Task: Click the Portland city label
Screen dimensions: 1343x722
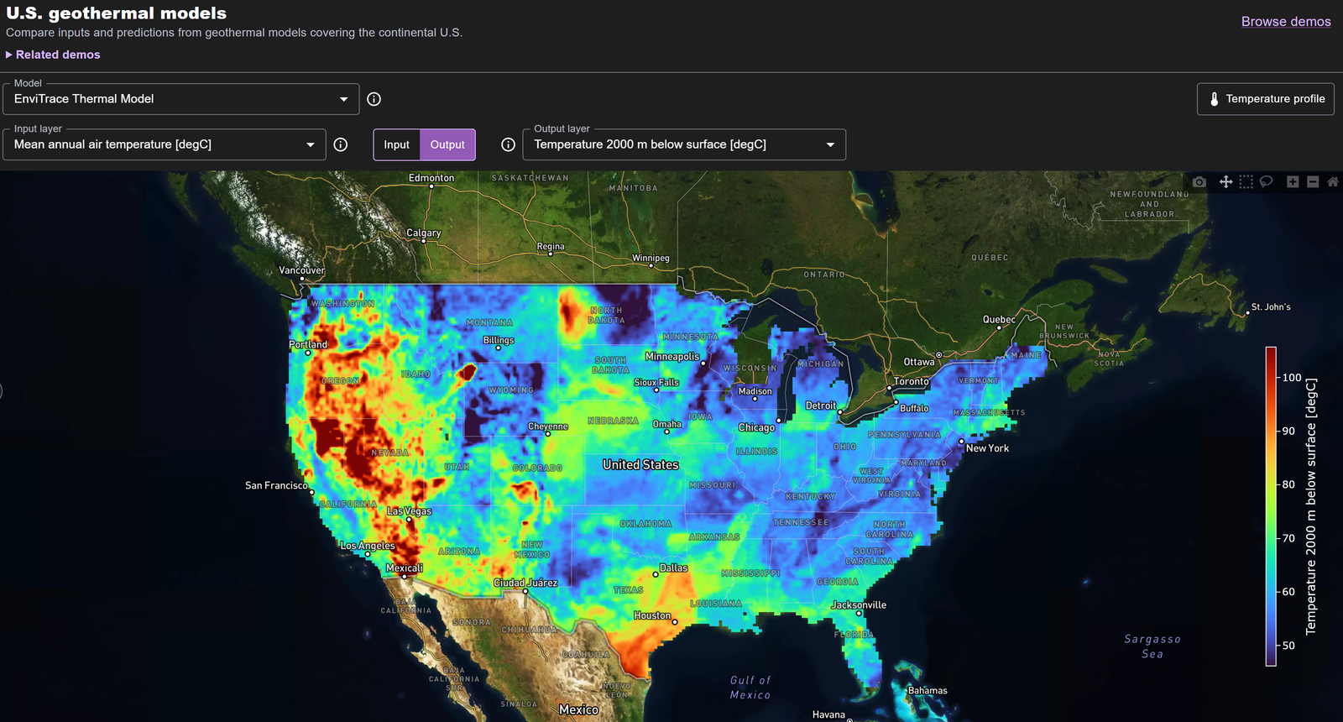Action: (x=308, y=344)
